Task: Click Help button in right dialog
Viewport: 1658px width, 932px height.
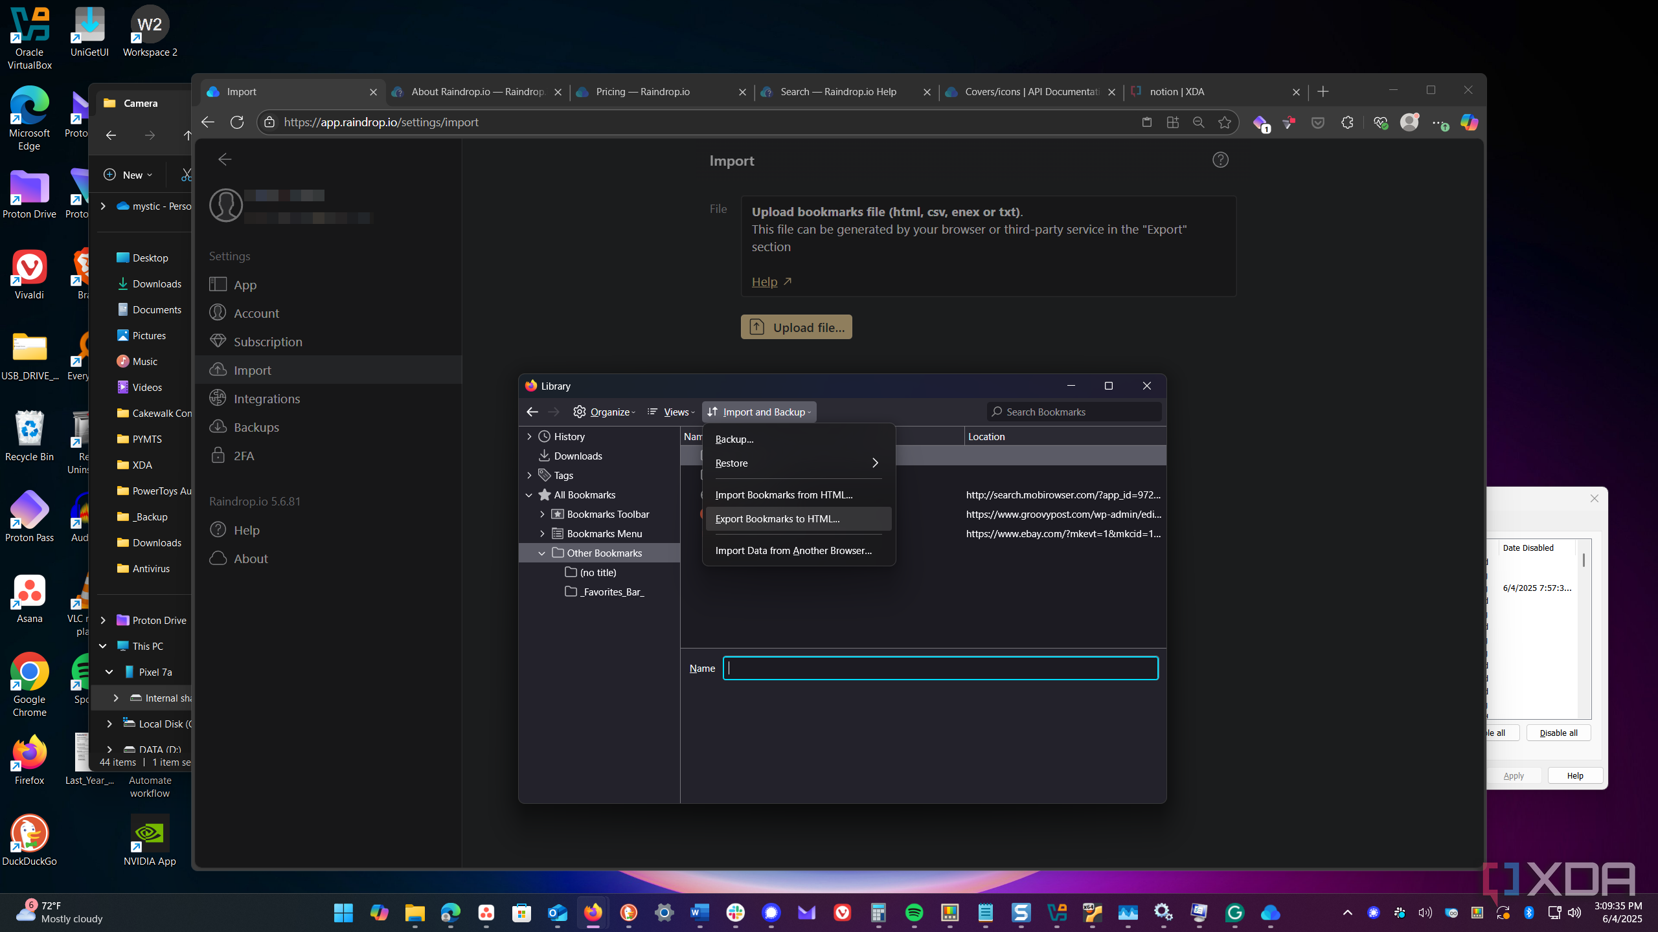Action: [x=1575, y=775]
